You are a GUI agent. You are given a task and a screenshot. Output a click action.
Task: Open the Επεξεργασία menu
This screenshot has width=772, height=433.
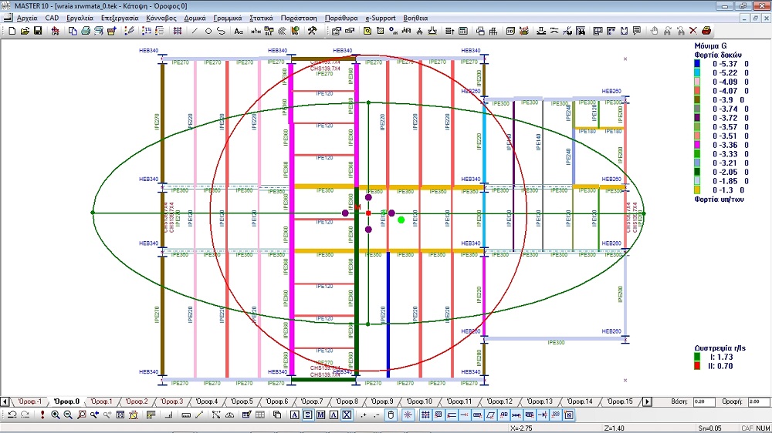(x=120, y=18)
